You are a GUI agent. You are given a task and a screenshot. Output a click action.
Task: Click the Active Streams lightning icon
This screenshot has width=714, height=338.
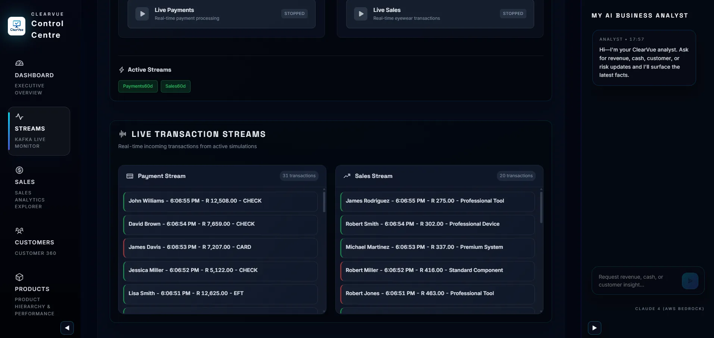(122, 70)
